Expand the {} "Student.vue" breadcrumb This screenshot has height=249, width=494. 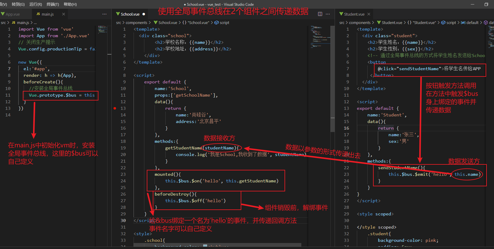pyautogui.click(x=422, y=22)
